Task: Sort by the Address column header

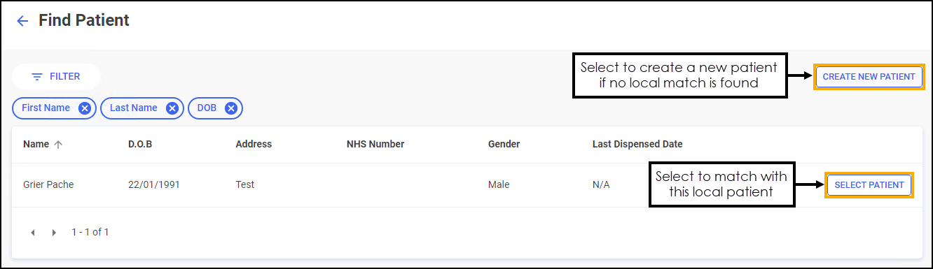Action: click(x=254, y=145)
